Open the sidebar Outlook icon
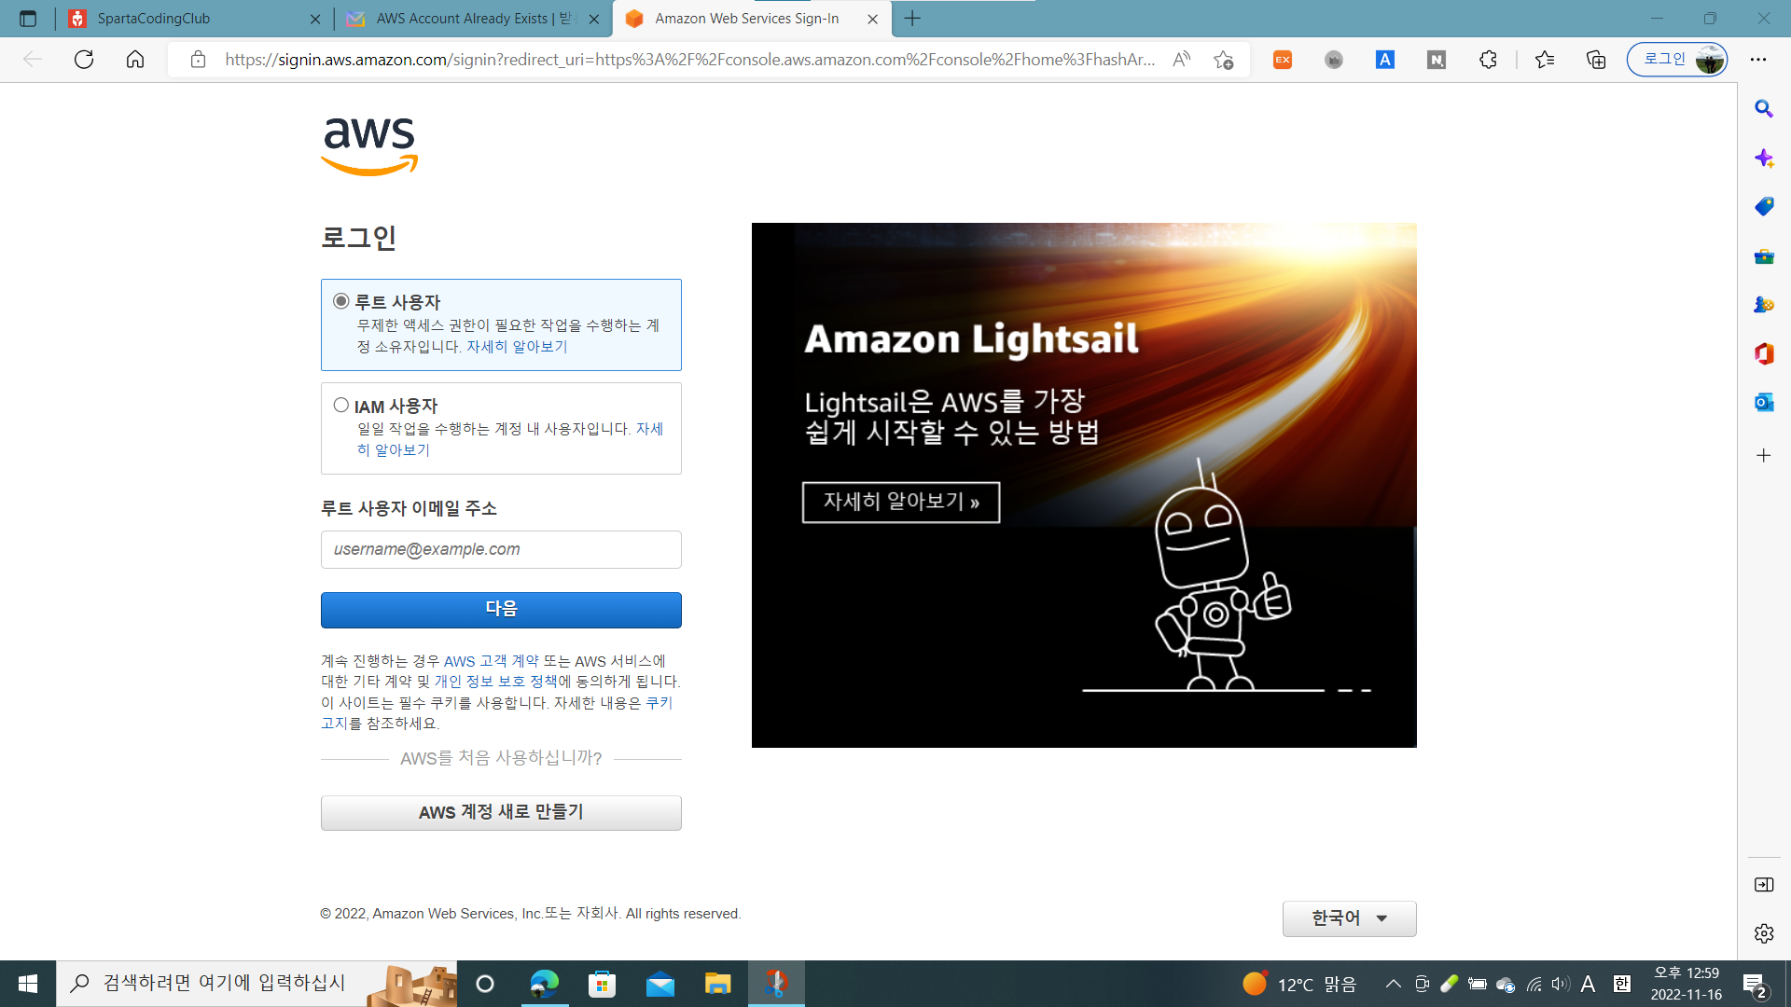The width and height of the screenshot is (1791, 1007). (x=1764, y=402)
